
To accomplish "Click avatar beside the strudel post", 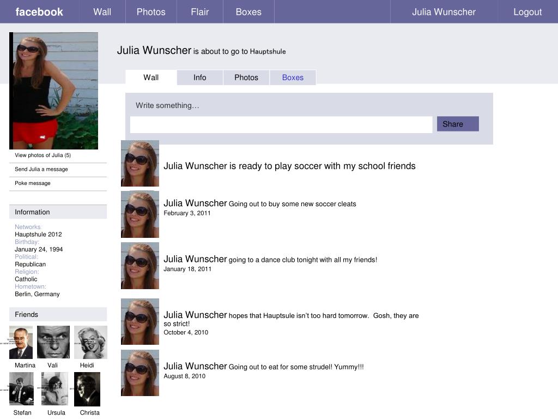I will [140, 373].
